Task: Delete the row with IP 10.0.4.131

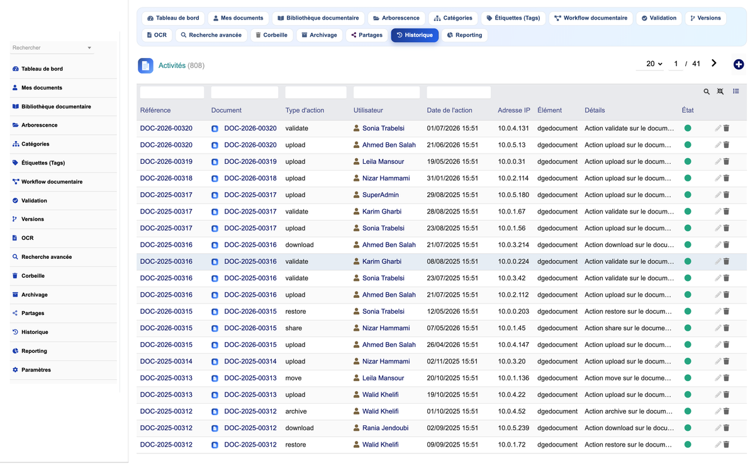Action: click(x=726, y=128)
